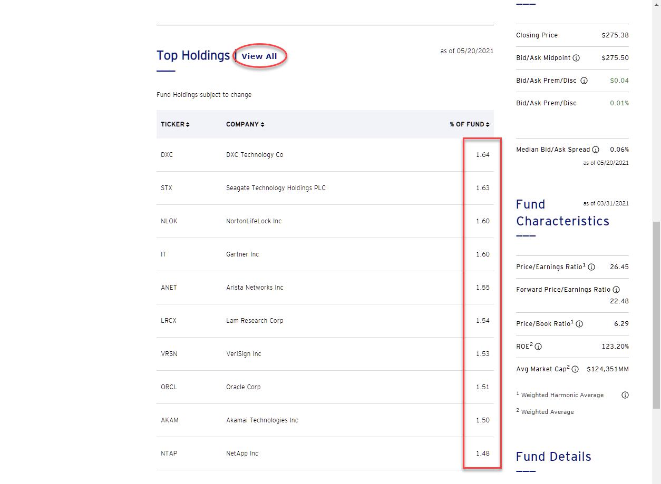Sort holdings by Company column
Viewport: 661px width, 484px height.
(x=245, y=124)
